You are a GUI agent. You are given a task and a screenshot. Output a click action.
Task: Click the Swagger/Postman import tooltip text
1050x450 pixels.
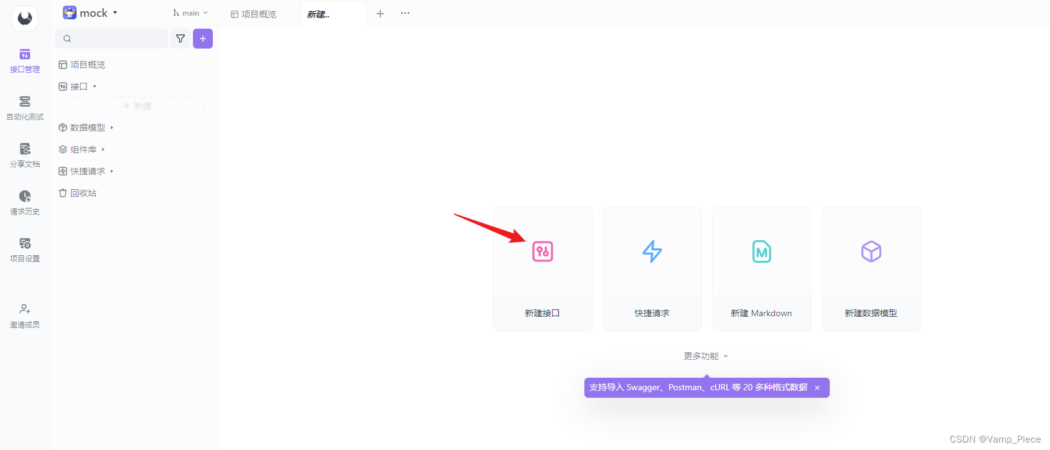click(x=698, y=387)
